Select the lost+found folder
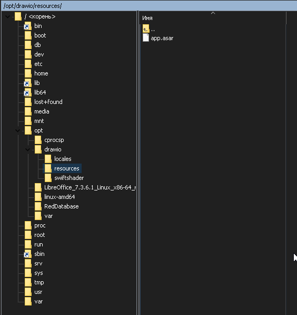Viewport: 297px width, 315px height. pos(48,102)
